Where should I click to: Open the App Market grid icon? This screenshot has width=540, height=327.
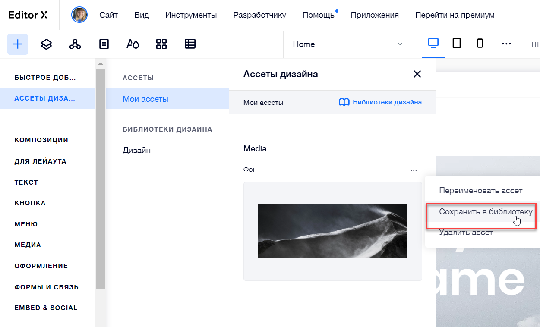[x=161, y=44]
